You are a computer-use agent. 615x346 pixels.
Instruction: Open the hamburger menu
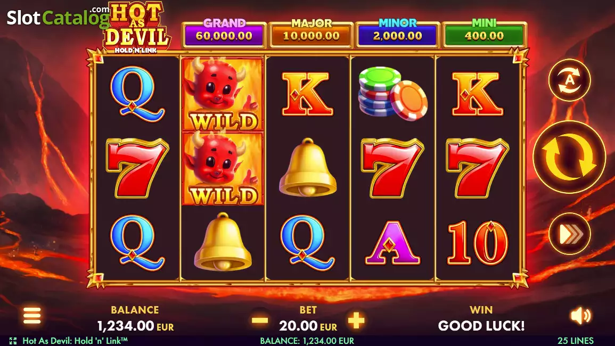point(32,316)
